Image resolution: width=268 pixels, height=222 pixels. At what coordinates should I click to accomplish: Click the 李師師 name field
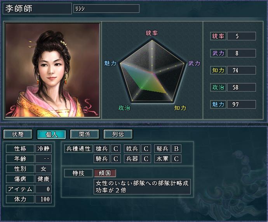pyautogui.click(x=37, y=9)
